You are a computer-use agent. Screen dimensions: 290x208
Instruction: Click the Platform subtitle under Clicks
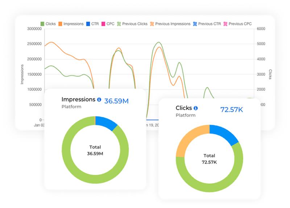186,115
